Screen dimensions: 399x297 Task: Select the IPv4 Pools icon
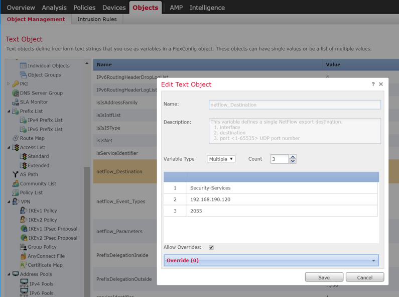24,283
